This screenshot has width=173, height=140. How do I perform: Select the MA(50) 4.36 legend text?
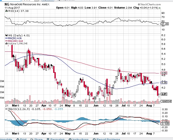pyautogui.click(x=15, y=38)
